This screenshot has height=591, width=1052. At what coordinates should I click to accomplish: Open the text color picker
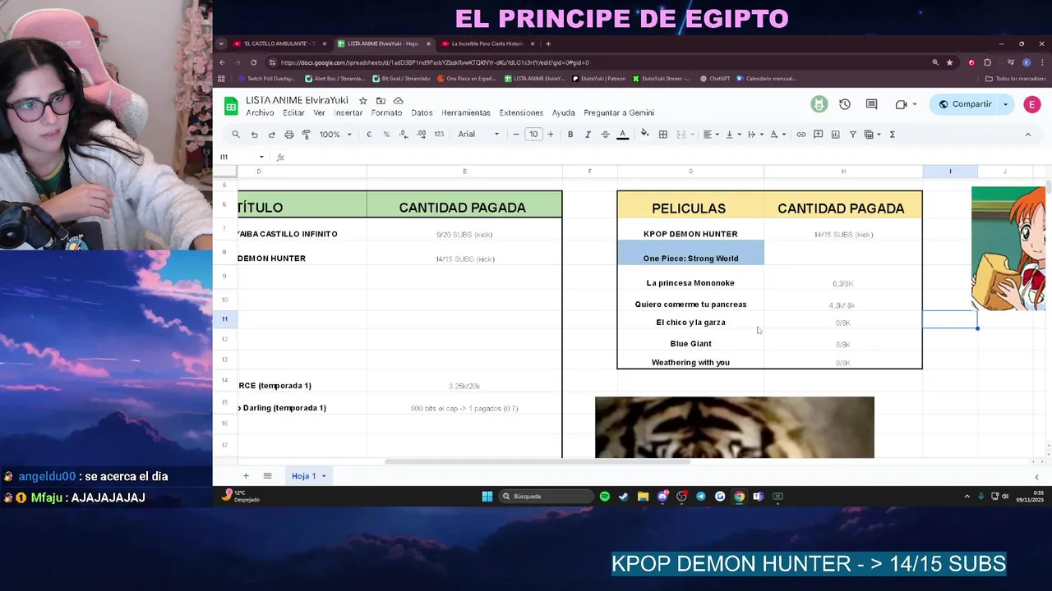point(623,135)
